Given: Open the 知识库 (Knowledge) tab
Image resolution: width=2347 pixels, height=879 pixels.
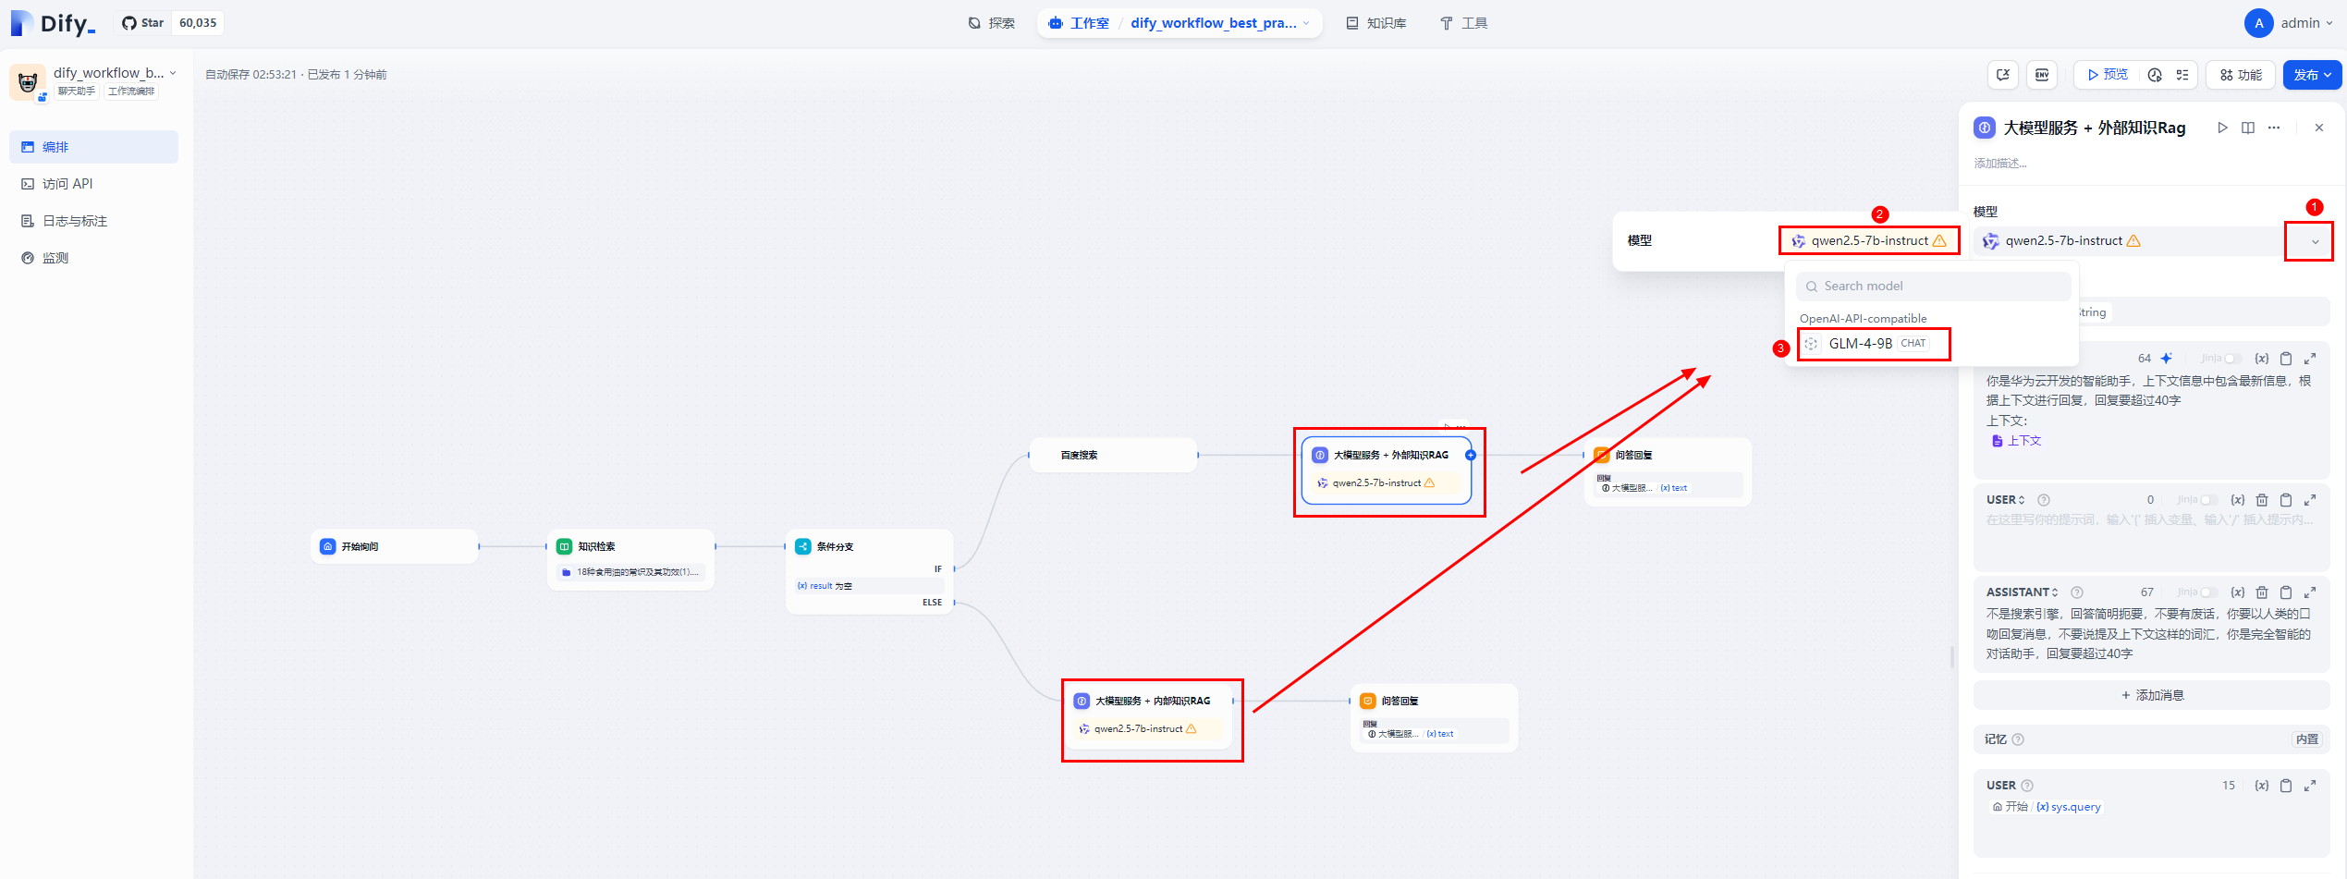Looking at the screenshot, I should pos(1376,23).
